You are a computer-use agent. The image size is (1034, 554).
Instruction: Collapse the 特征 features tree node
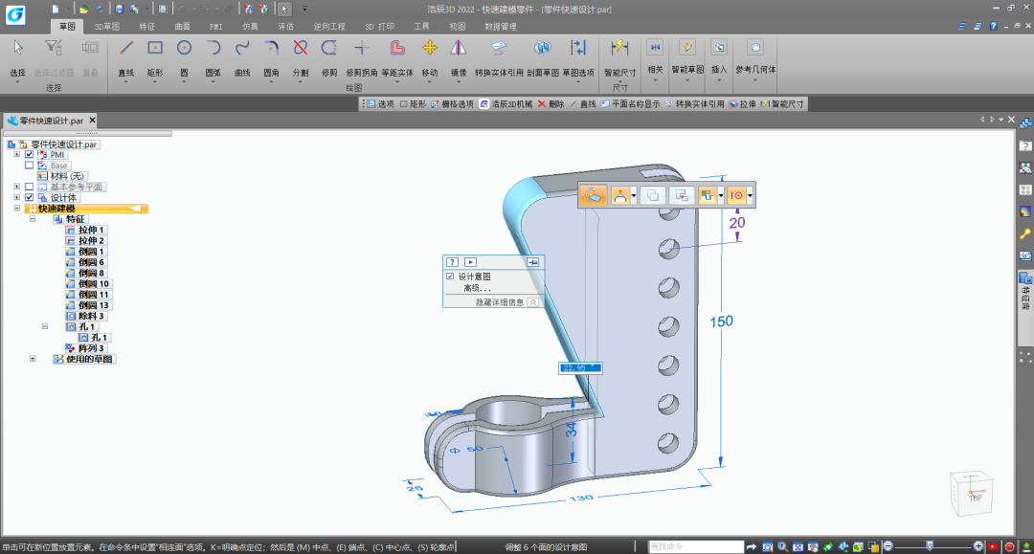33,219
